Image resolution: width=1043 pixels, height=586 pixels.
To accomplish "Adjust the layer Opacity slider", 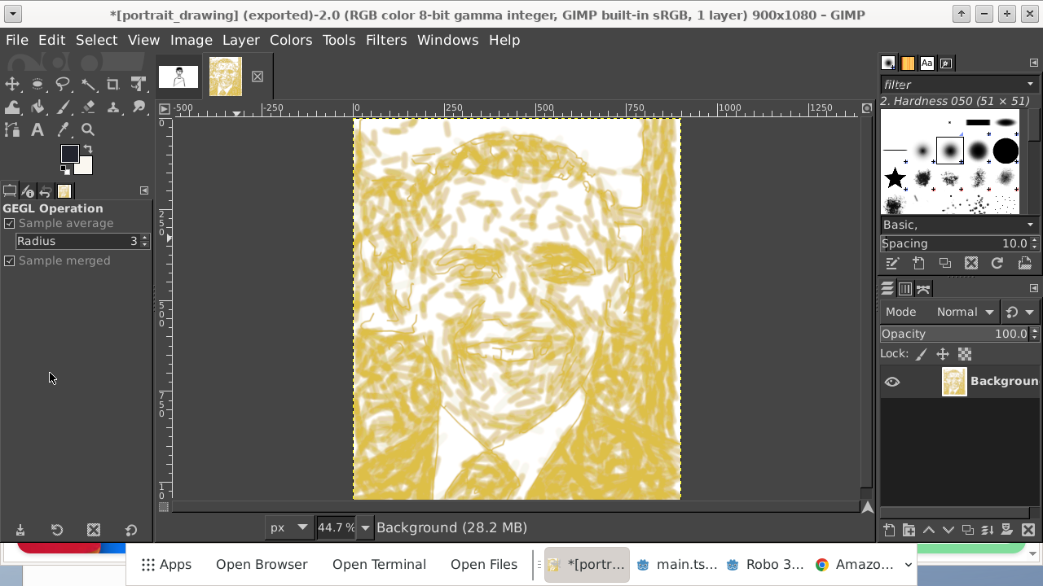I will click(x=955, y=334).
